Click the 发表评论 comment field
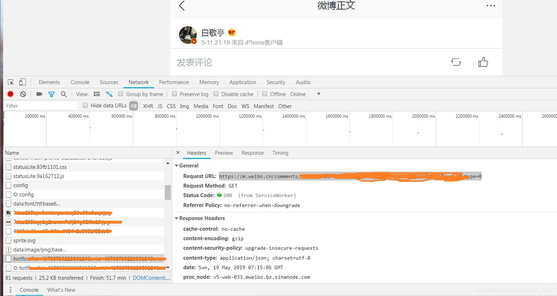Screen dimensions: 557x296 click(195, 63)
